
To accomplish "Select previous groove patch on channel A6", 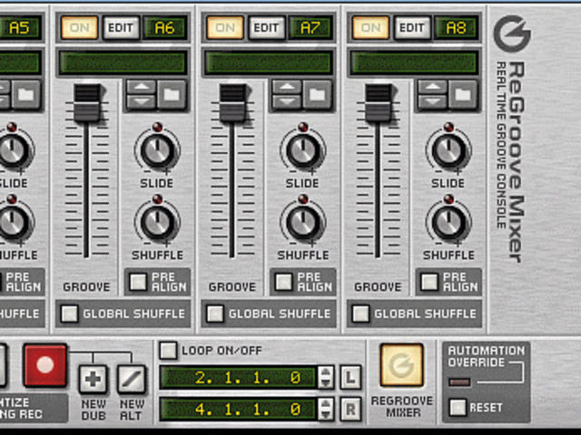I will (142, 88).
